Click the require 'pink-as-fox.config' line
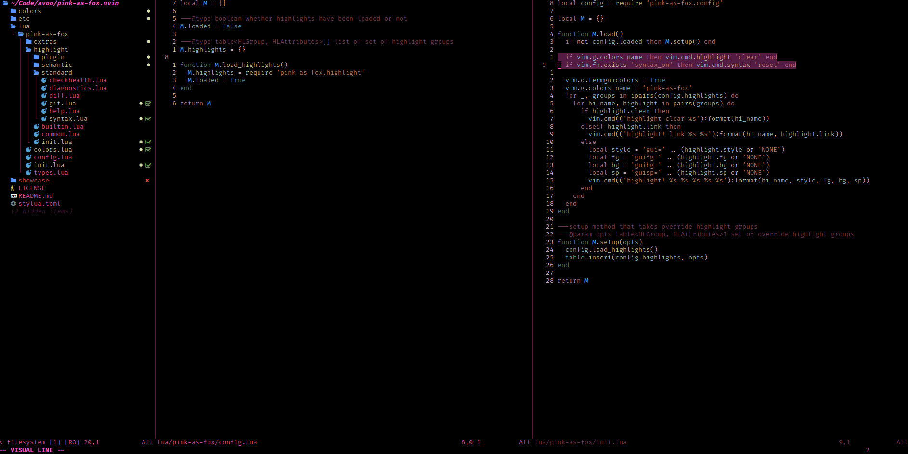The image size is (908, 454). [640, 3]
